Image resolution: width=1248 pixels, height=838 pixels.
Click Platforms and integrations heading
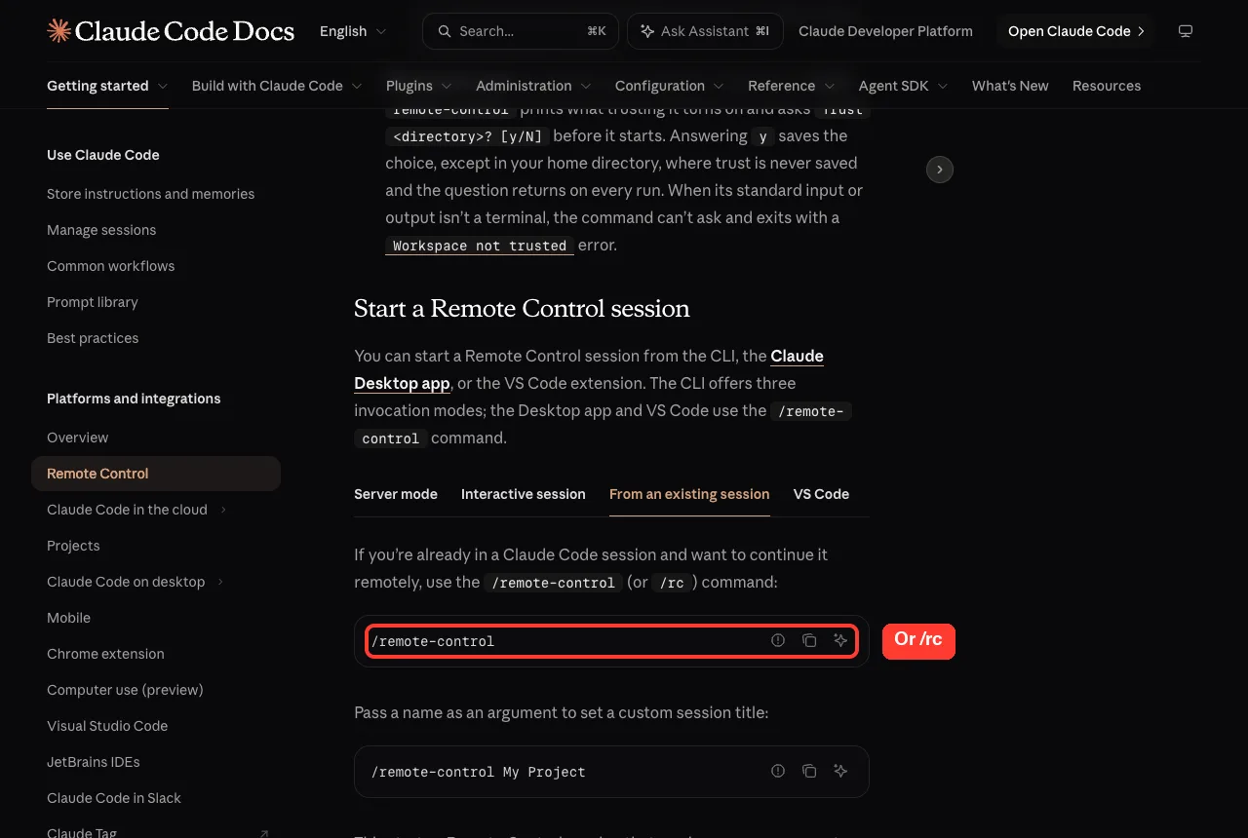click(x=134, y=399)
